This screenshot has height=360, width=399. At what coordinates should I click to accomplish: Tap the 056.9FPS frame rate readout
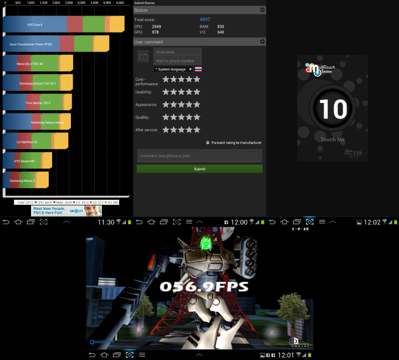[204, 286]
